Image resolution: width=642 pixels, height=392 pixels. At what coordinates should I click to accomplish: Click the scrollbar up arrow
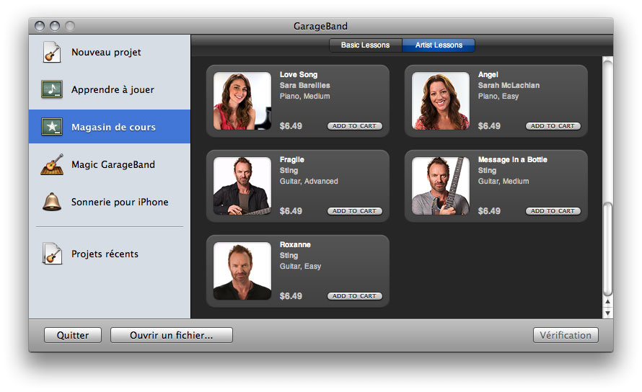click(608, 302)
